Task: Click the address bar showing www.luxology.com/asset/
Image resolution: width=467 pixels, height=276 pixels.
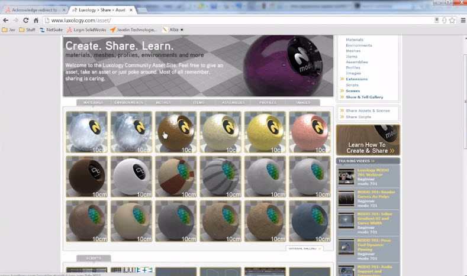Action: [x=239, y=20]
